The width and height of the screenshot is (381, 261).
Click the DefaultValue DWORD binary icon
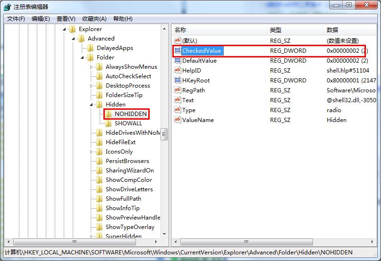(178, 60)
